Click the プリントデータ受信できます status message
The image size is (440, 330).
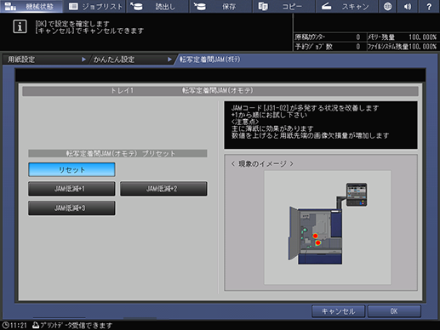(76, 325)
